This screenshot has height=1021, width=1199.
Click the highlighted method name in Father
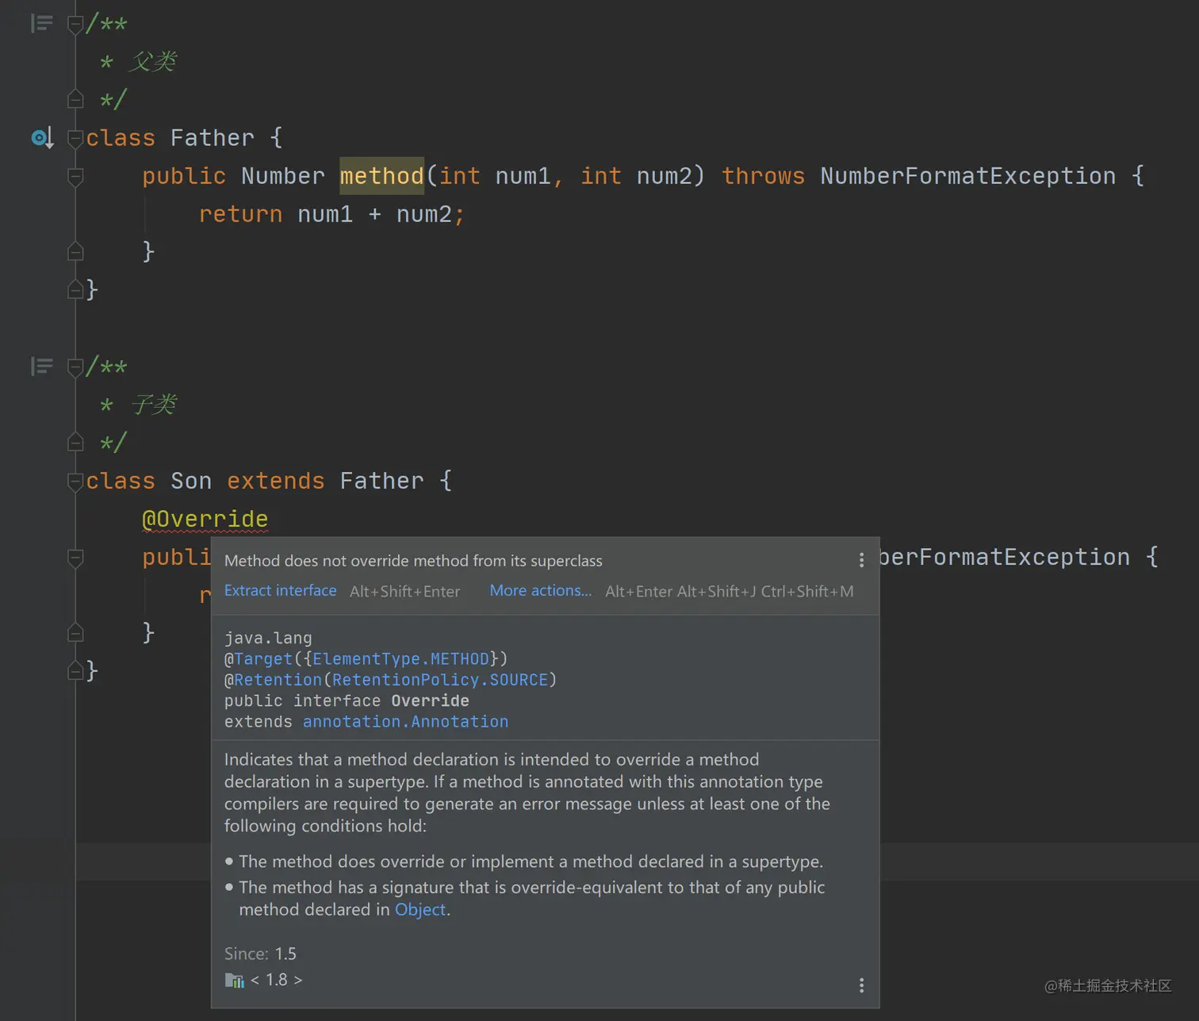click(381, 176)
